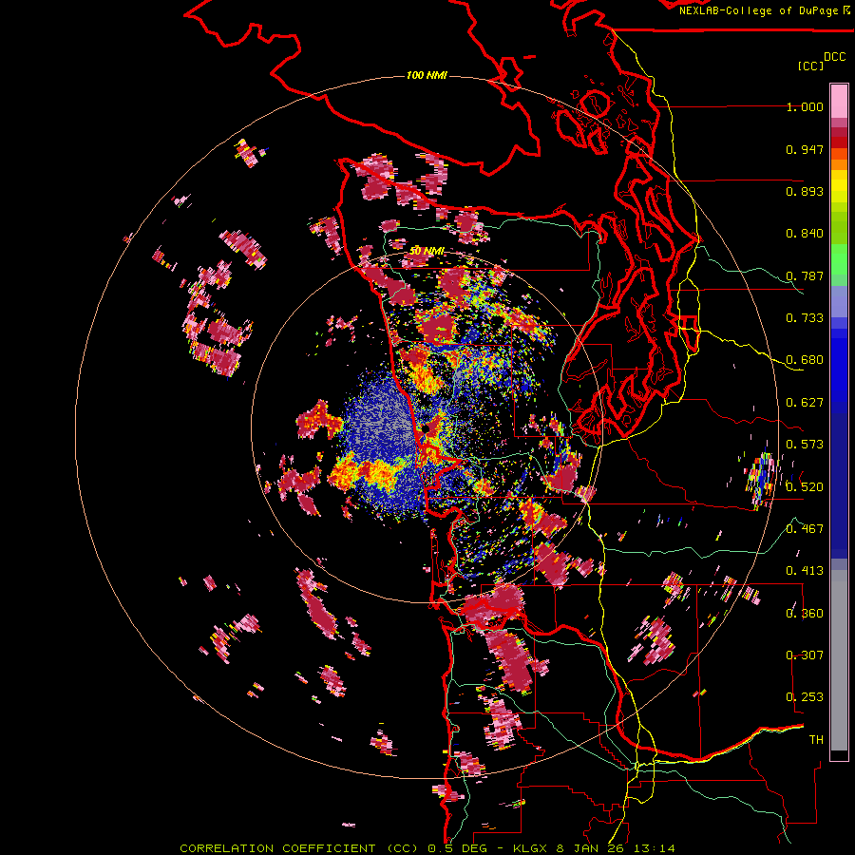855x855 pixels.
Task: Pick the red segment of the color bar
Action: click(x=839, y=142)
